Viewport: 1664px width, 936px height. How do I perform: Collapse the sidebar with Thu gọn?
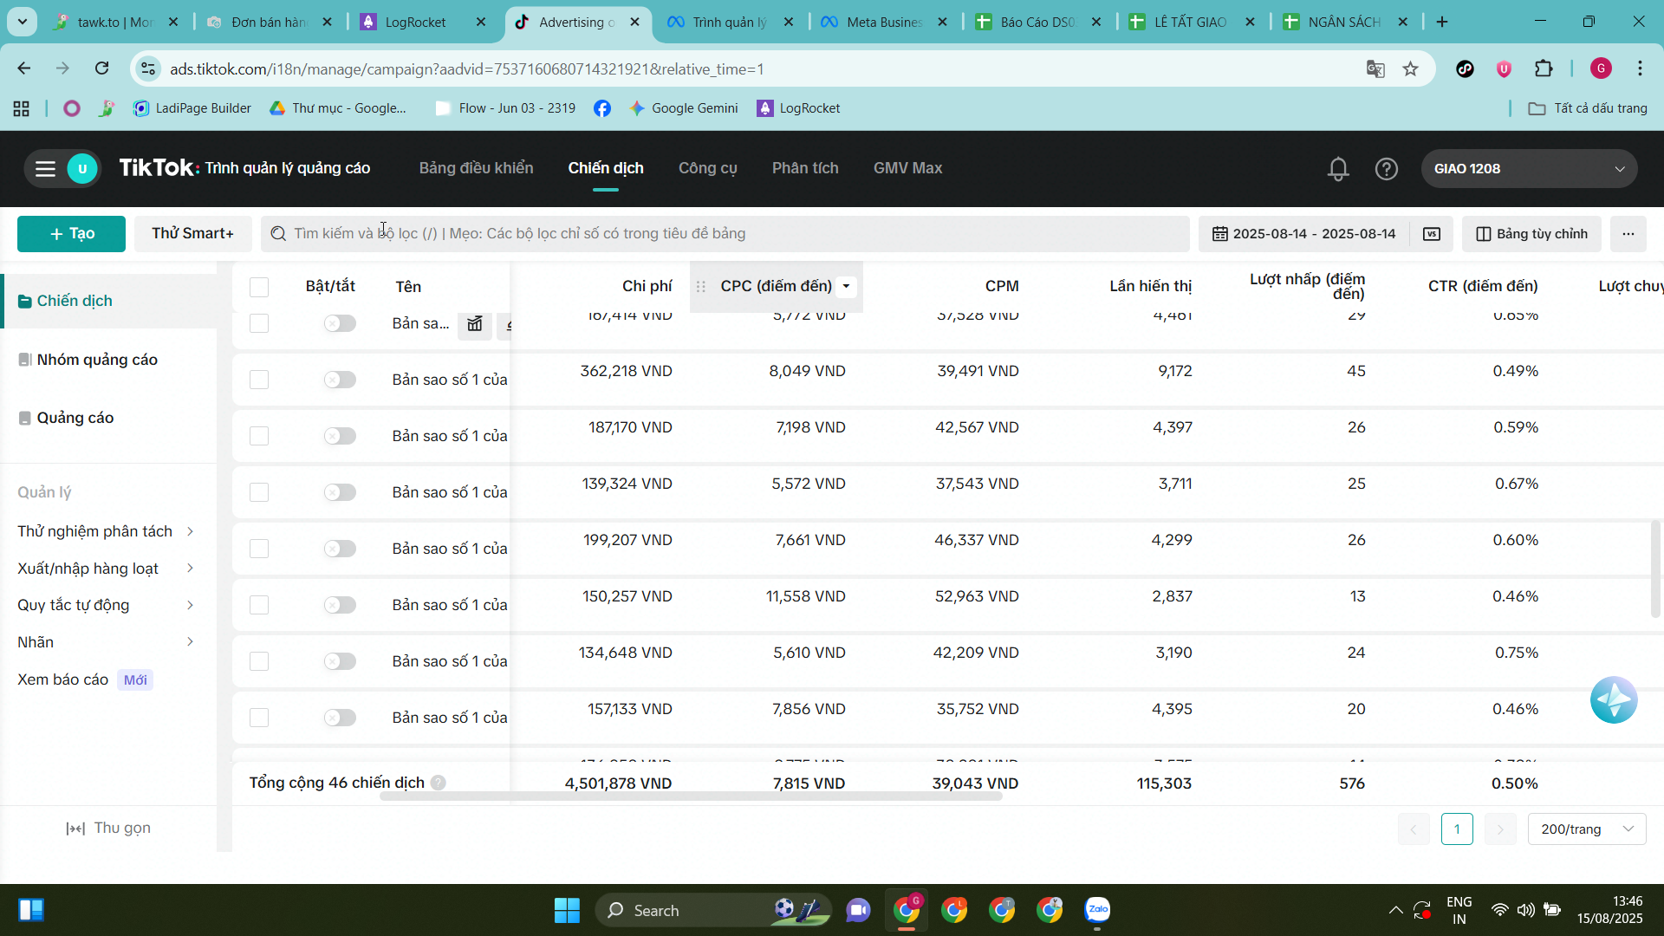[108, 828]
